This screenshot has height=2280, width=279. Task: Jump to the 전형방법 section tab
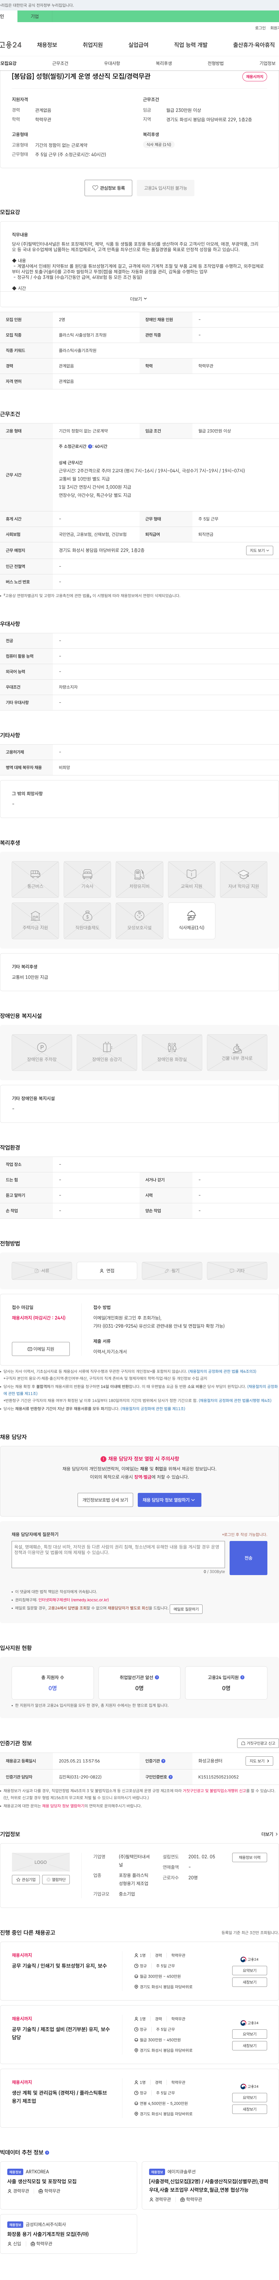point(215,64)
